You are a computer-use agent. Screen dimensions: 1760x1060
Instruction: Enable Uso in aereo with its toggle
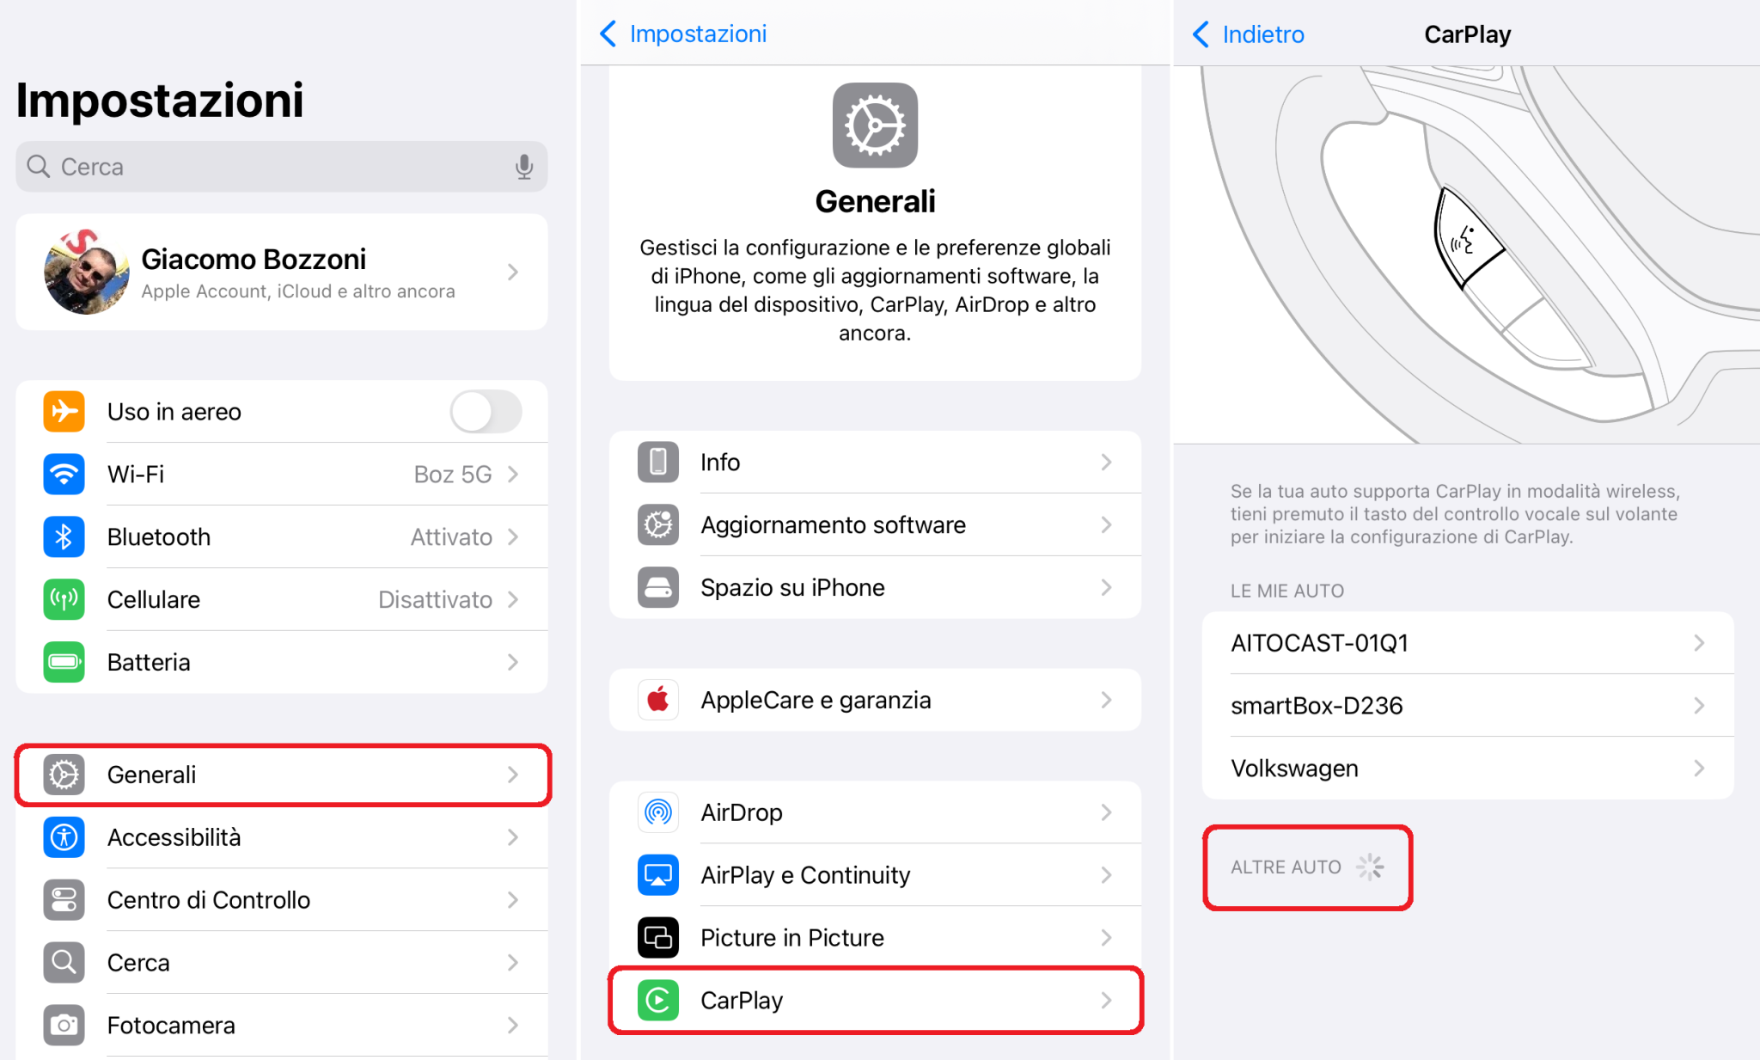486,411
